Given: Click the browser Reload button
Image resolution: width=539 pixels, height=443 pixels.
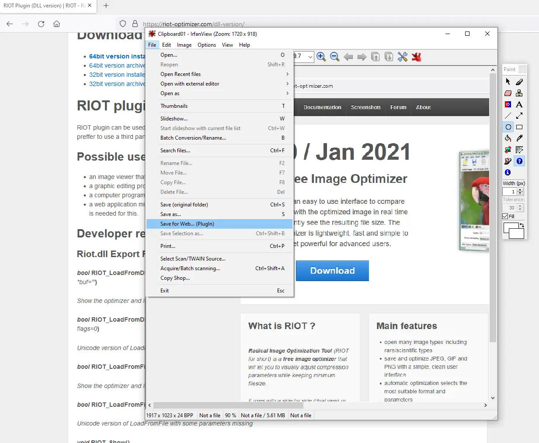Looking at the screenshot, I should click(x=41, y=24).
